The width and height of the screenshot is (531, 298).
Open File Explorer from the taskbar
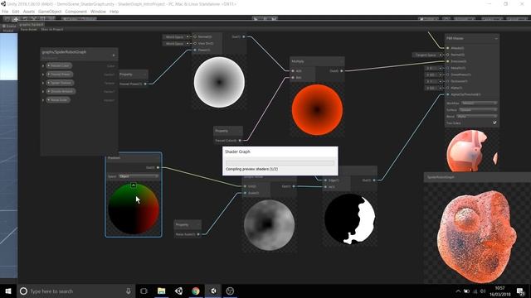(161, 291)
